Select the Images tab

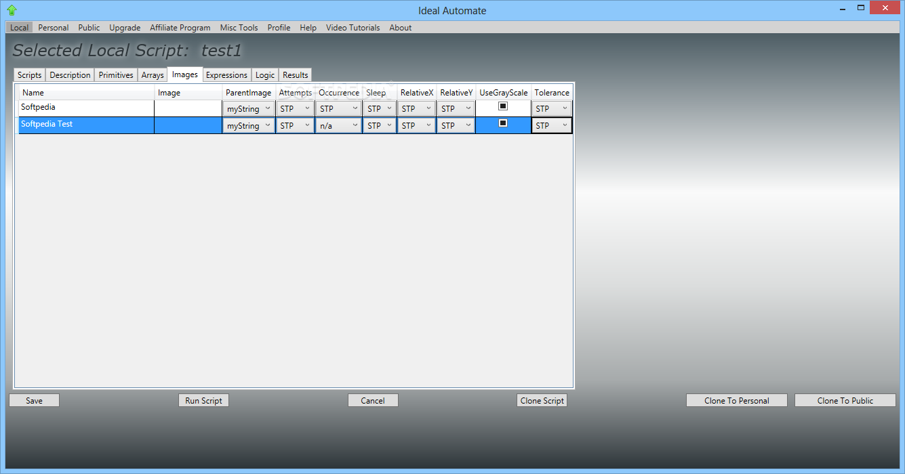(185, 74)
